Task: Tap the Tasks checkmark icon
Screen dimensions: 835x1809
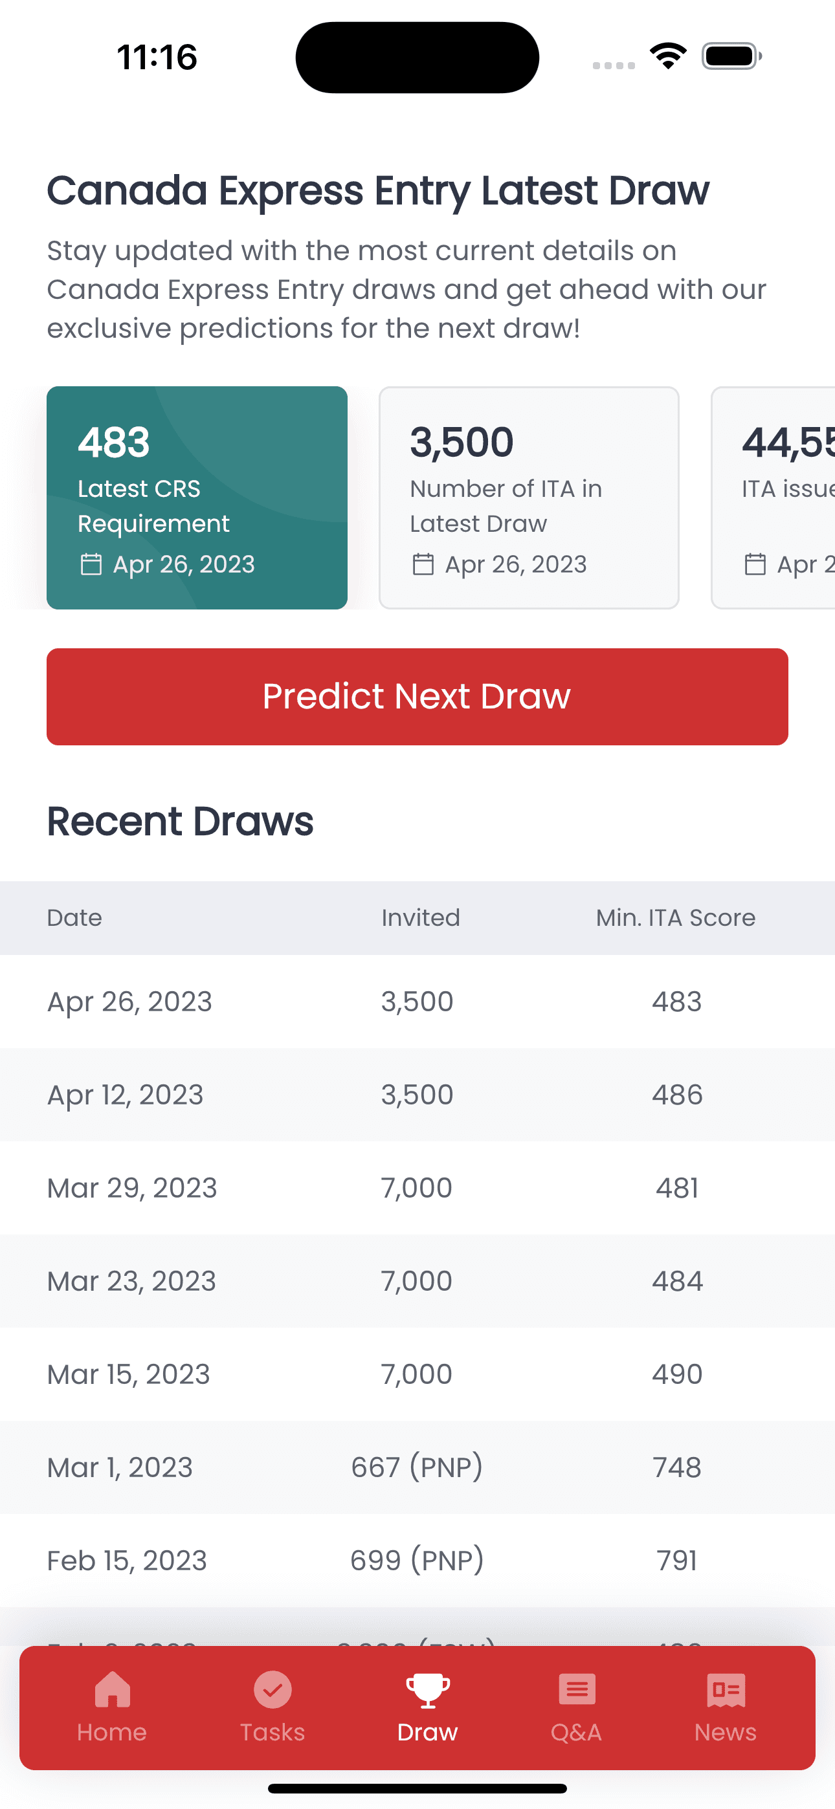Action: [x=273, y=1689]
